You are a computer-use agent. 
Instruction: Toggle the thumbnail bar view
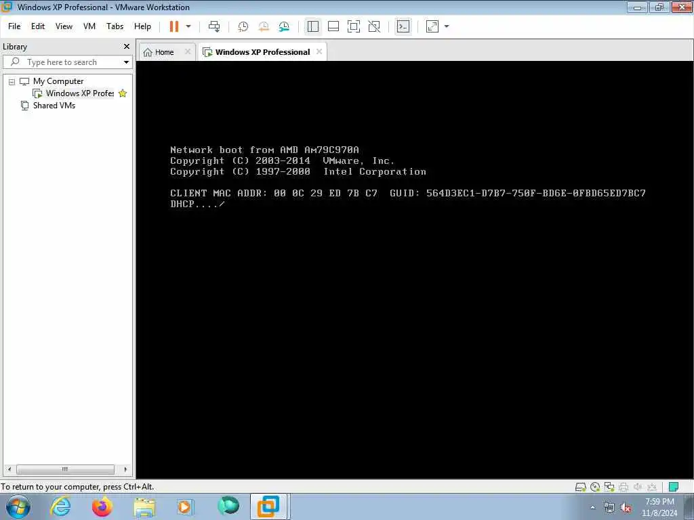pyautogui.click(x=333, y=26)
